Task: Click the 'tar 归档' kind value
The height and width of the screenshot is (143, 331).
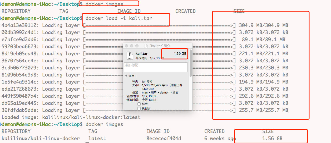Action: point(147,81)
